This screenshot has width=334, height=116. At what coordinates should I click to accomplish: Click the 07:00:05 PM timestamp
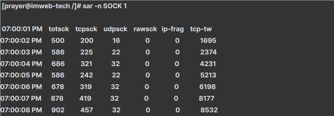(x=21, y=75)
